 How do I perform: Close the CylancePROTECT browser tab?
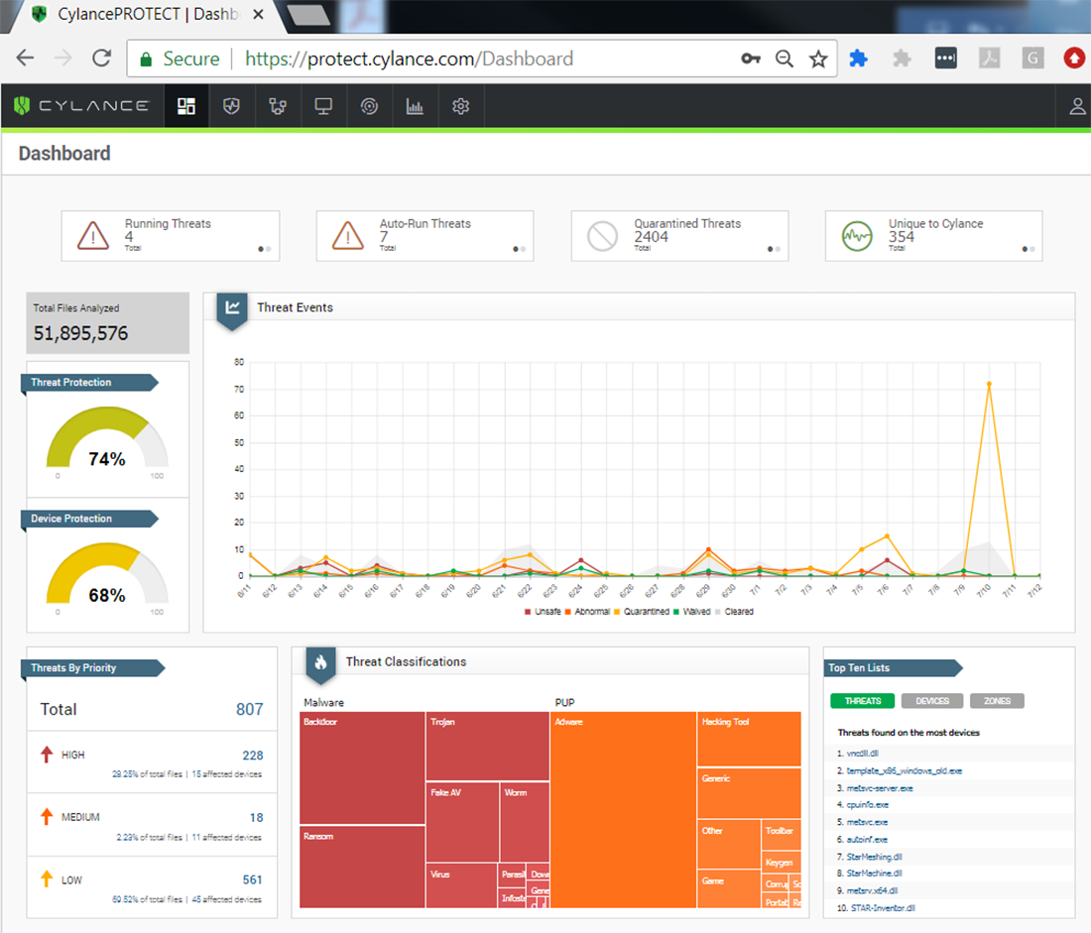(x=258, y=14)
